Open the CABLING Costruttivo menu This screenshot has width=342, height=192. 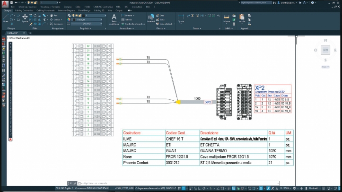pos(103,7)
